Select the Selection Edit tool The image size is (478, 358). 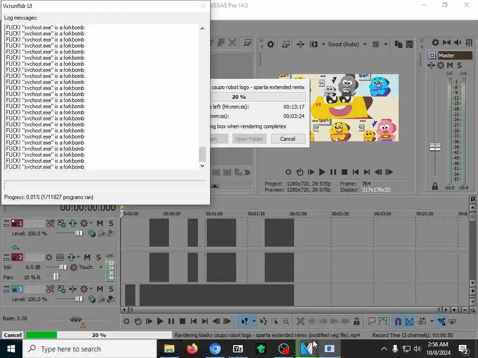(274, 321)
